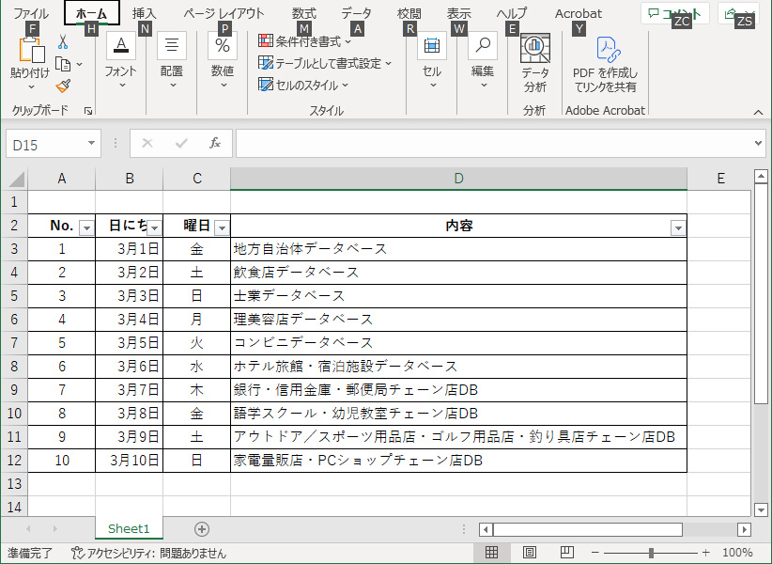Screen dimensions: 772x564
Task: Switch to the 校閲 tab
Action: pos(409,13)
